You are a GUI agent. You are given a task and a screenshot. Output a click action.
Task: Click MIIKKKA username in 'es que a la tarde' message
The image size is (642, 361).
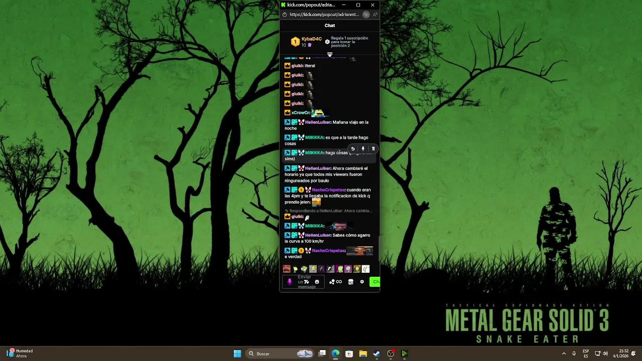coord(314,137)
